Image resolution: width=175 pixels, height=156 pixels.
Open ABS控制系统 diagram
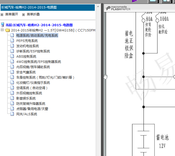click(x=26, y=56)
